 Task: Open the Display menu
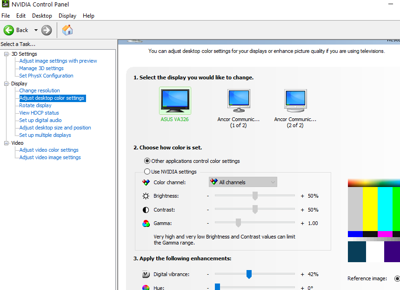(67, 16)
